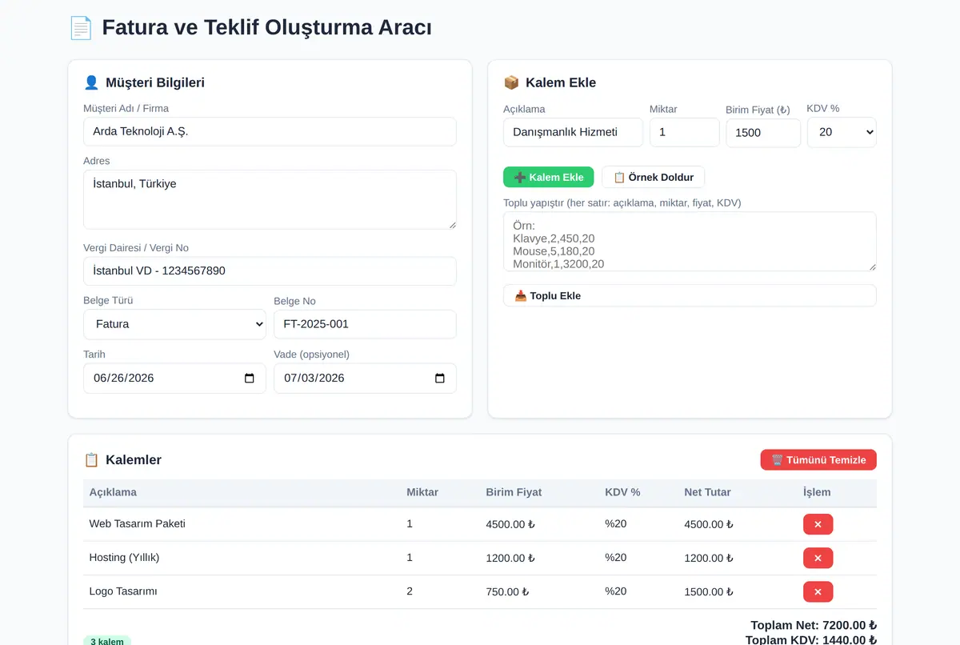Viewport: 960px width, 645px height.
Task: Click into the Adres text area
Action: (x=270, y=199)
